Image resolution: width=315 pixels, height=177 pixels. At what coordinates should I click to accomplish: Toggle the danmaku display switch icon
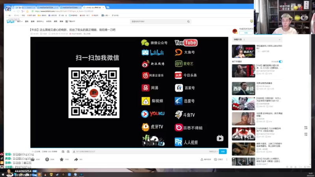tap(63, 151)
